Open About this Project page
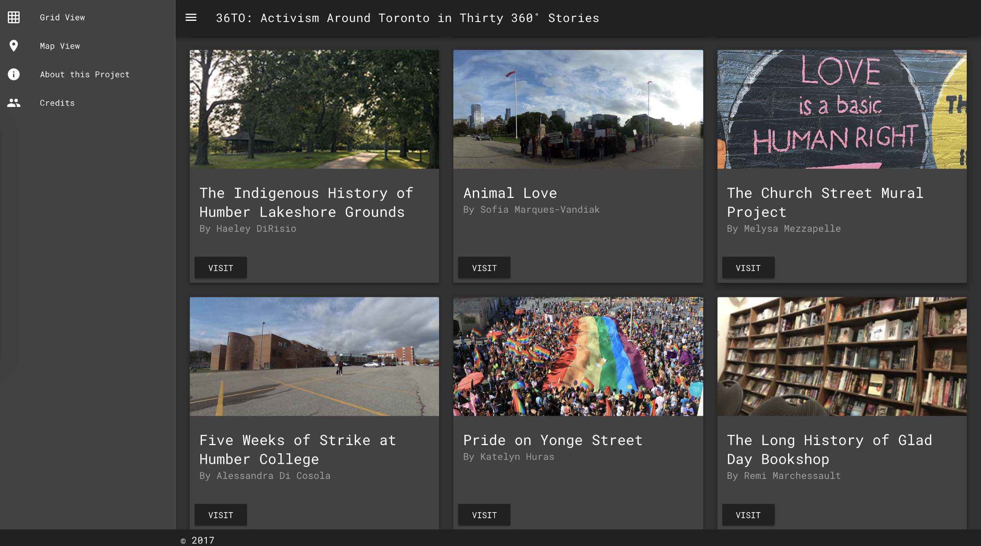 tap(85, 74)
